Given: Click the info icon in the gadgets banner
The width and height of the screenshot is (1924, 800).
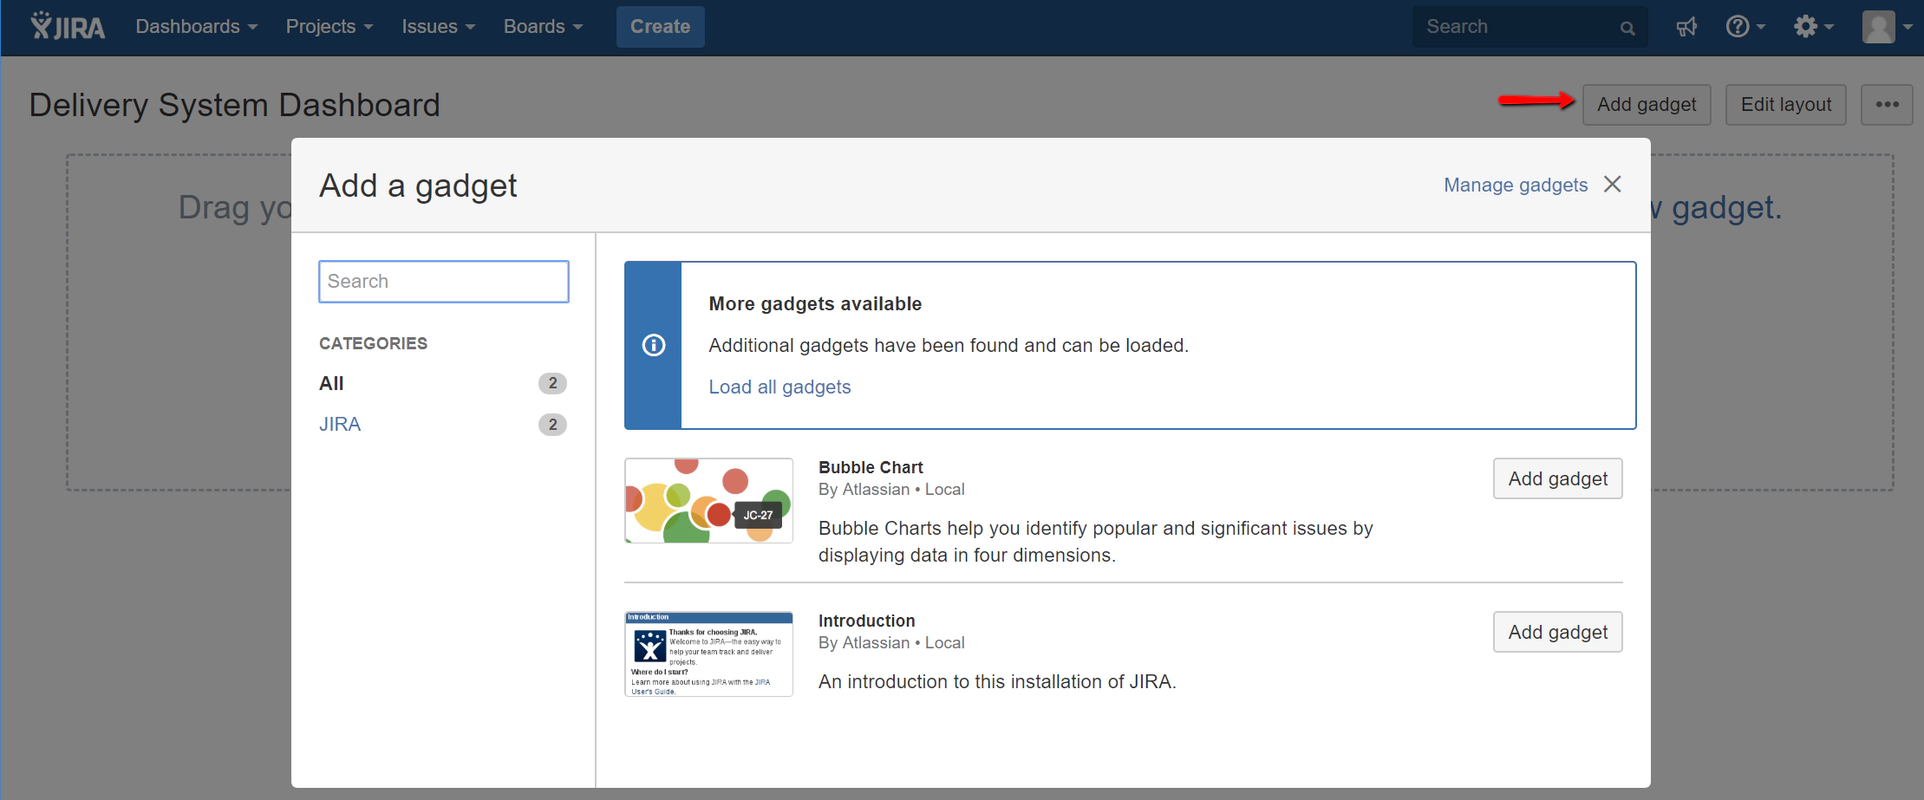Looking at the screenshot, I should click(x=653, y=345).
